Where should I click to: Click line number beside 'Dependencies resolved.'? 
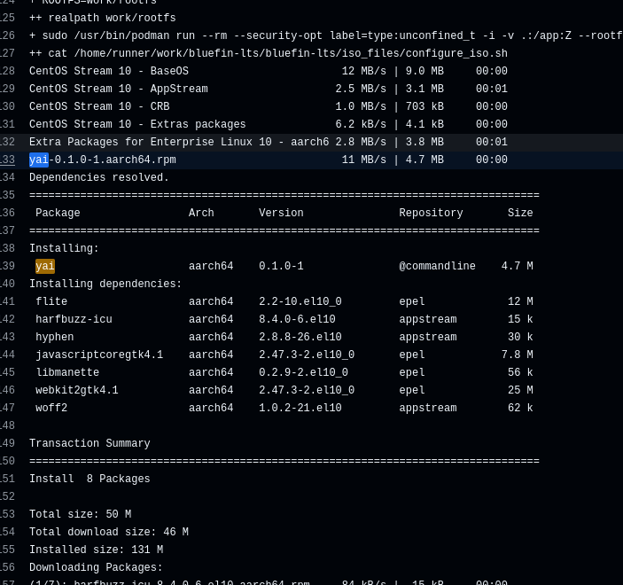pyautogui.click(x=7, y=178)
